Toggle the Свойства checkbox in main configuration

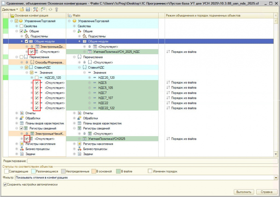pos(22,26)
